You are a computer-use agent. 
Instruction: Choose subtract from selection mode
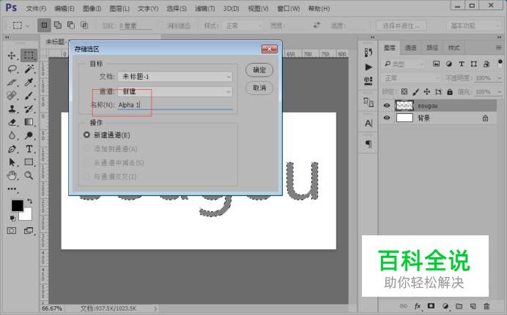(71, 25)
